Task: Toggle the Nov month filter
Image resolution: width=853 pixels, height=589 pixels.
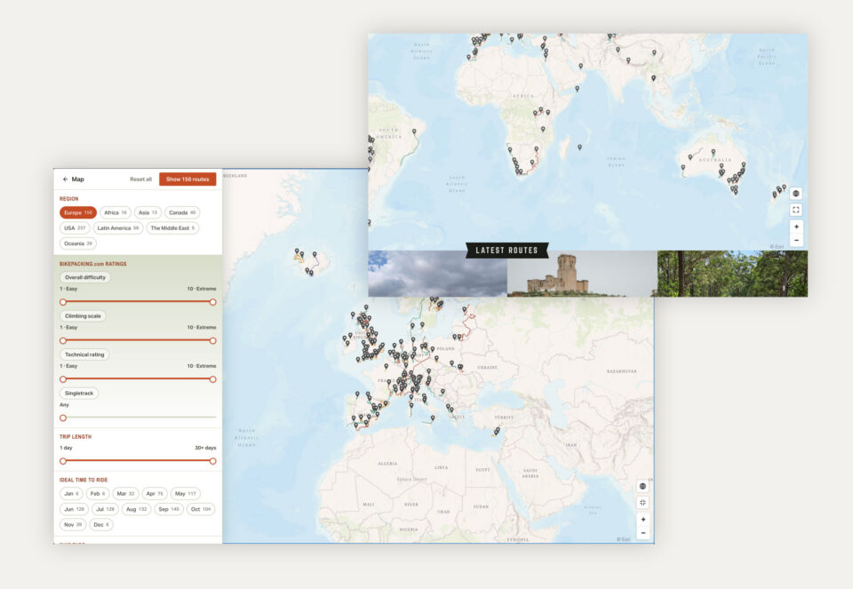Action: (x=73, y=525)
